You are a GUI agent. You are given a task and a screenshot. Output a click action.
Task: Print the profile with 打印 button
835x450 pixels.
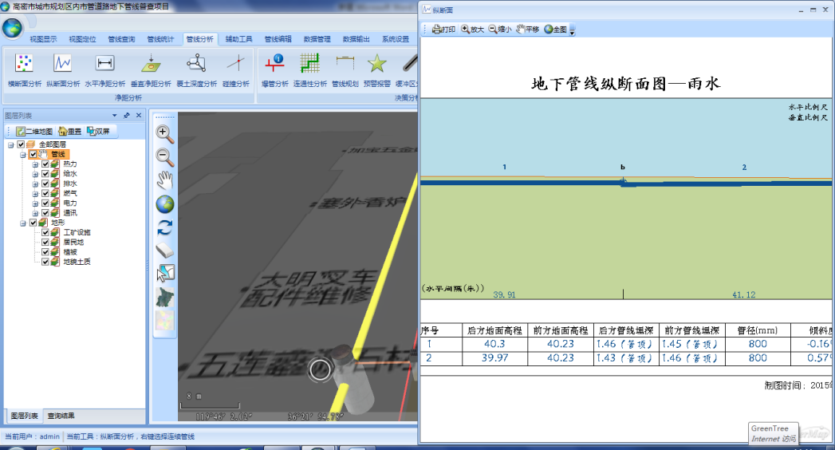point(444,30)
